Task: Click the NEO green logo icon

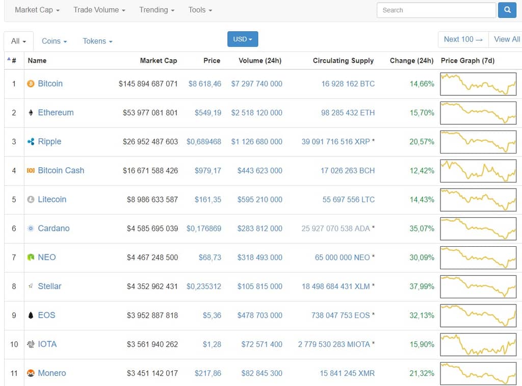Action: [x=31, y=258]
